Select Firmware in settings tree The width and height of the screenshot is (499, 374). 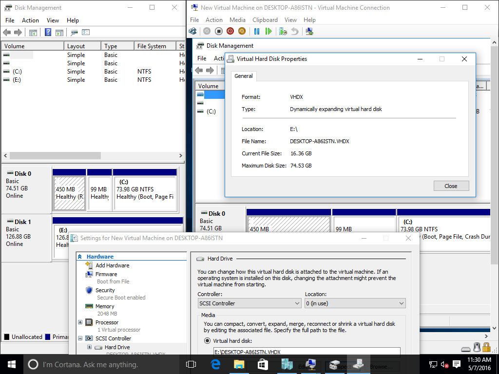click(106, 274)
